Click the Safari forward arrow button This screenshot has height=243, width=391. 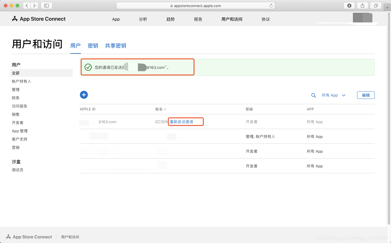[35, 6]
